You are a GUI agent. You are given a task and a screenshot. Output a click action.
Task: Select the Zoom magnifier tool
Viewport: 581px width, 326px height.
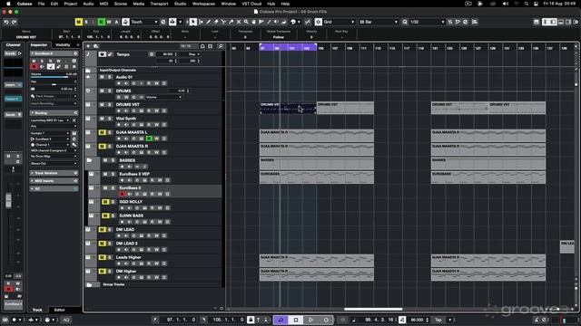[x=246, y=22]
